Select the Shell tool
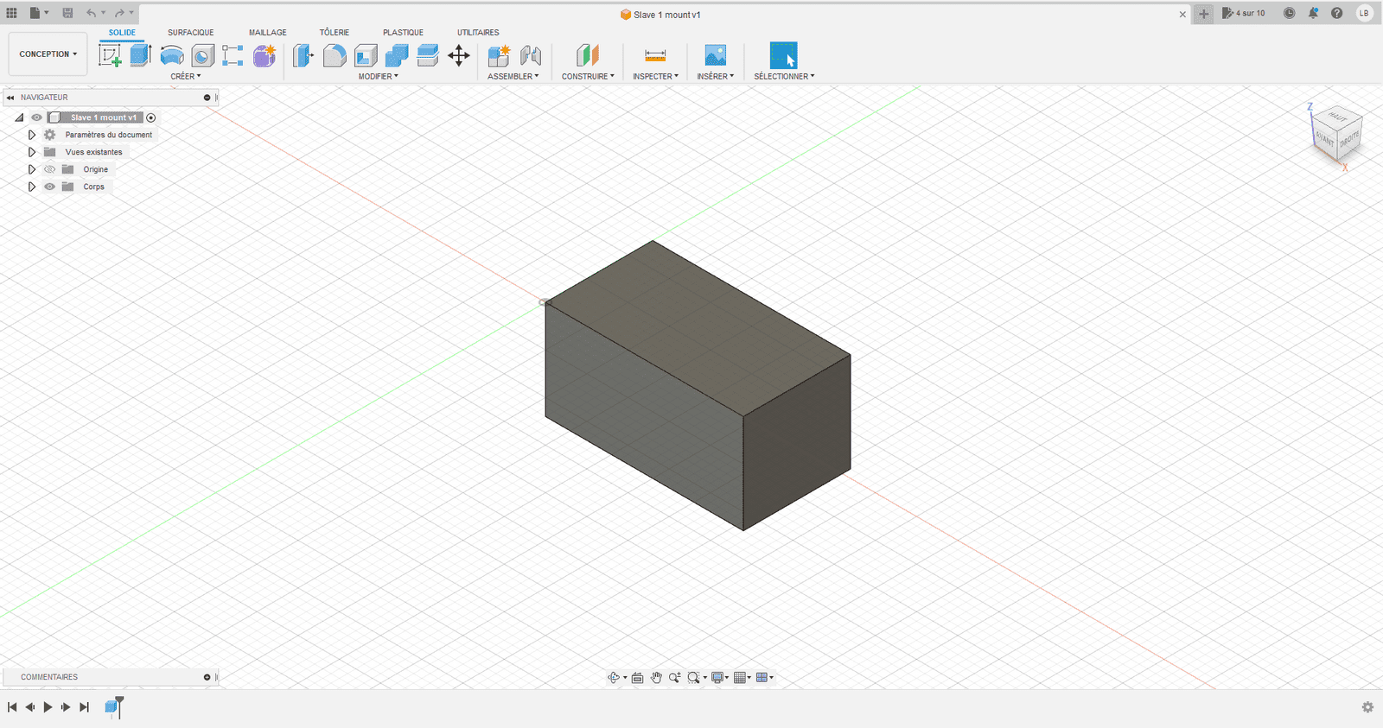 (x=366, y=56)
